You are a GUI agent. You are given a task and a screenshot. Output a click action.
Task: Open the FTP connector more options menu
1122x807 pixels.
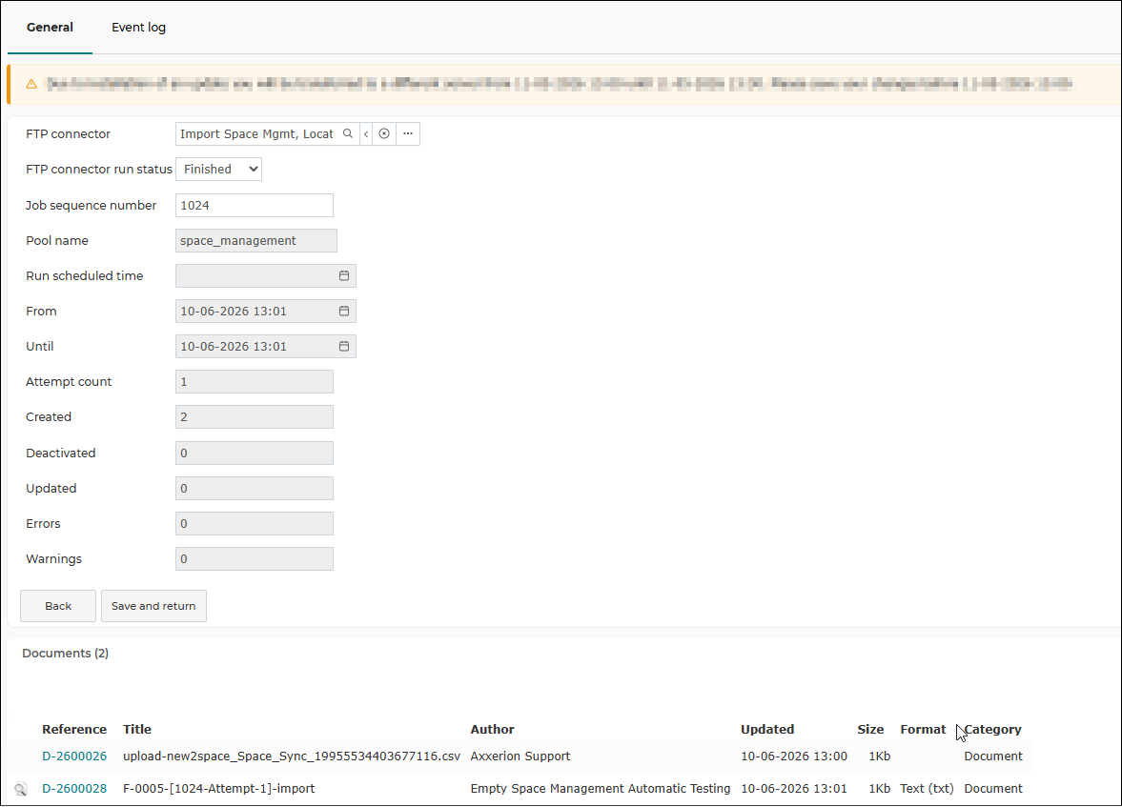[x=408, y=133]
